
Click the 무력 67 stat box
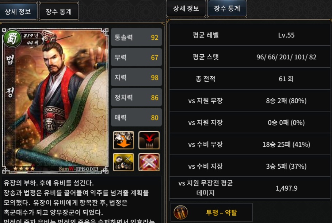pyautogui.click(x=136, y=57)
